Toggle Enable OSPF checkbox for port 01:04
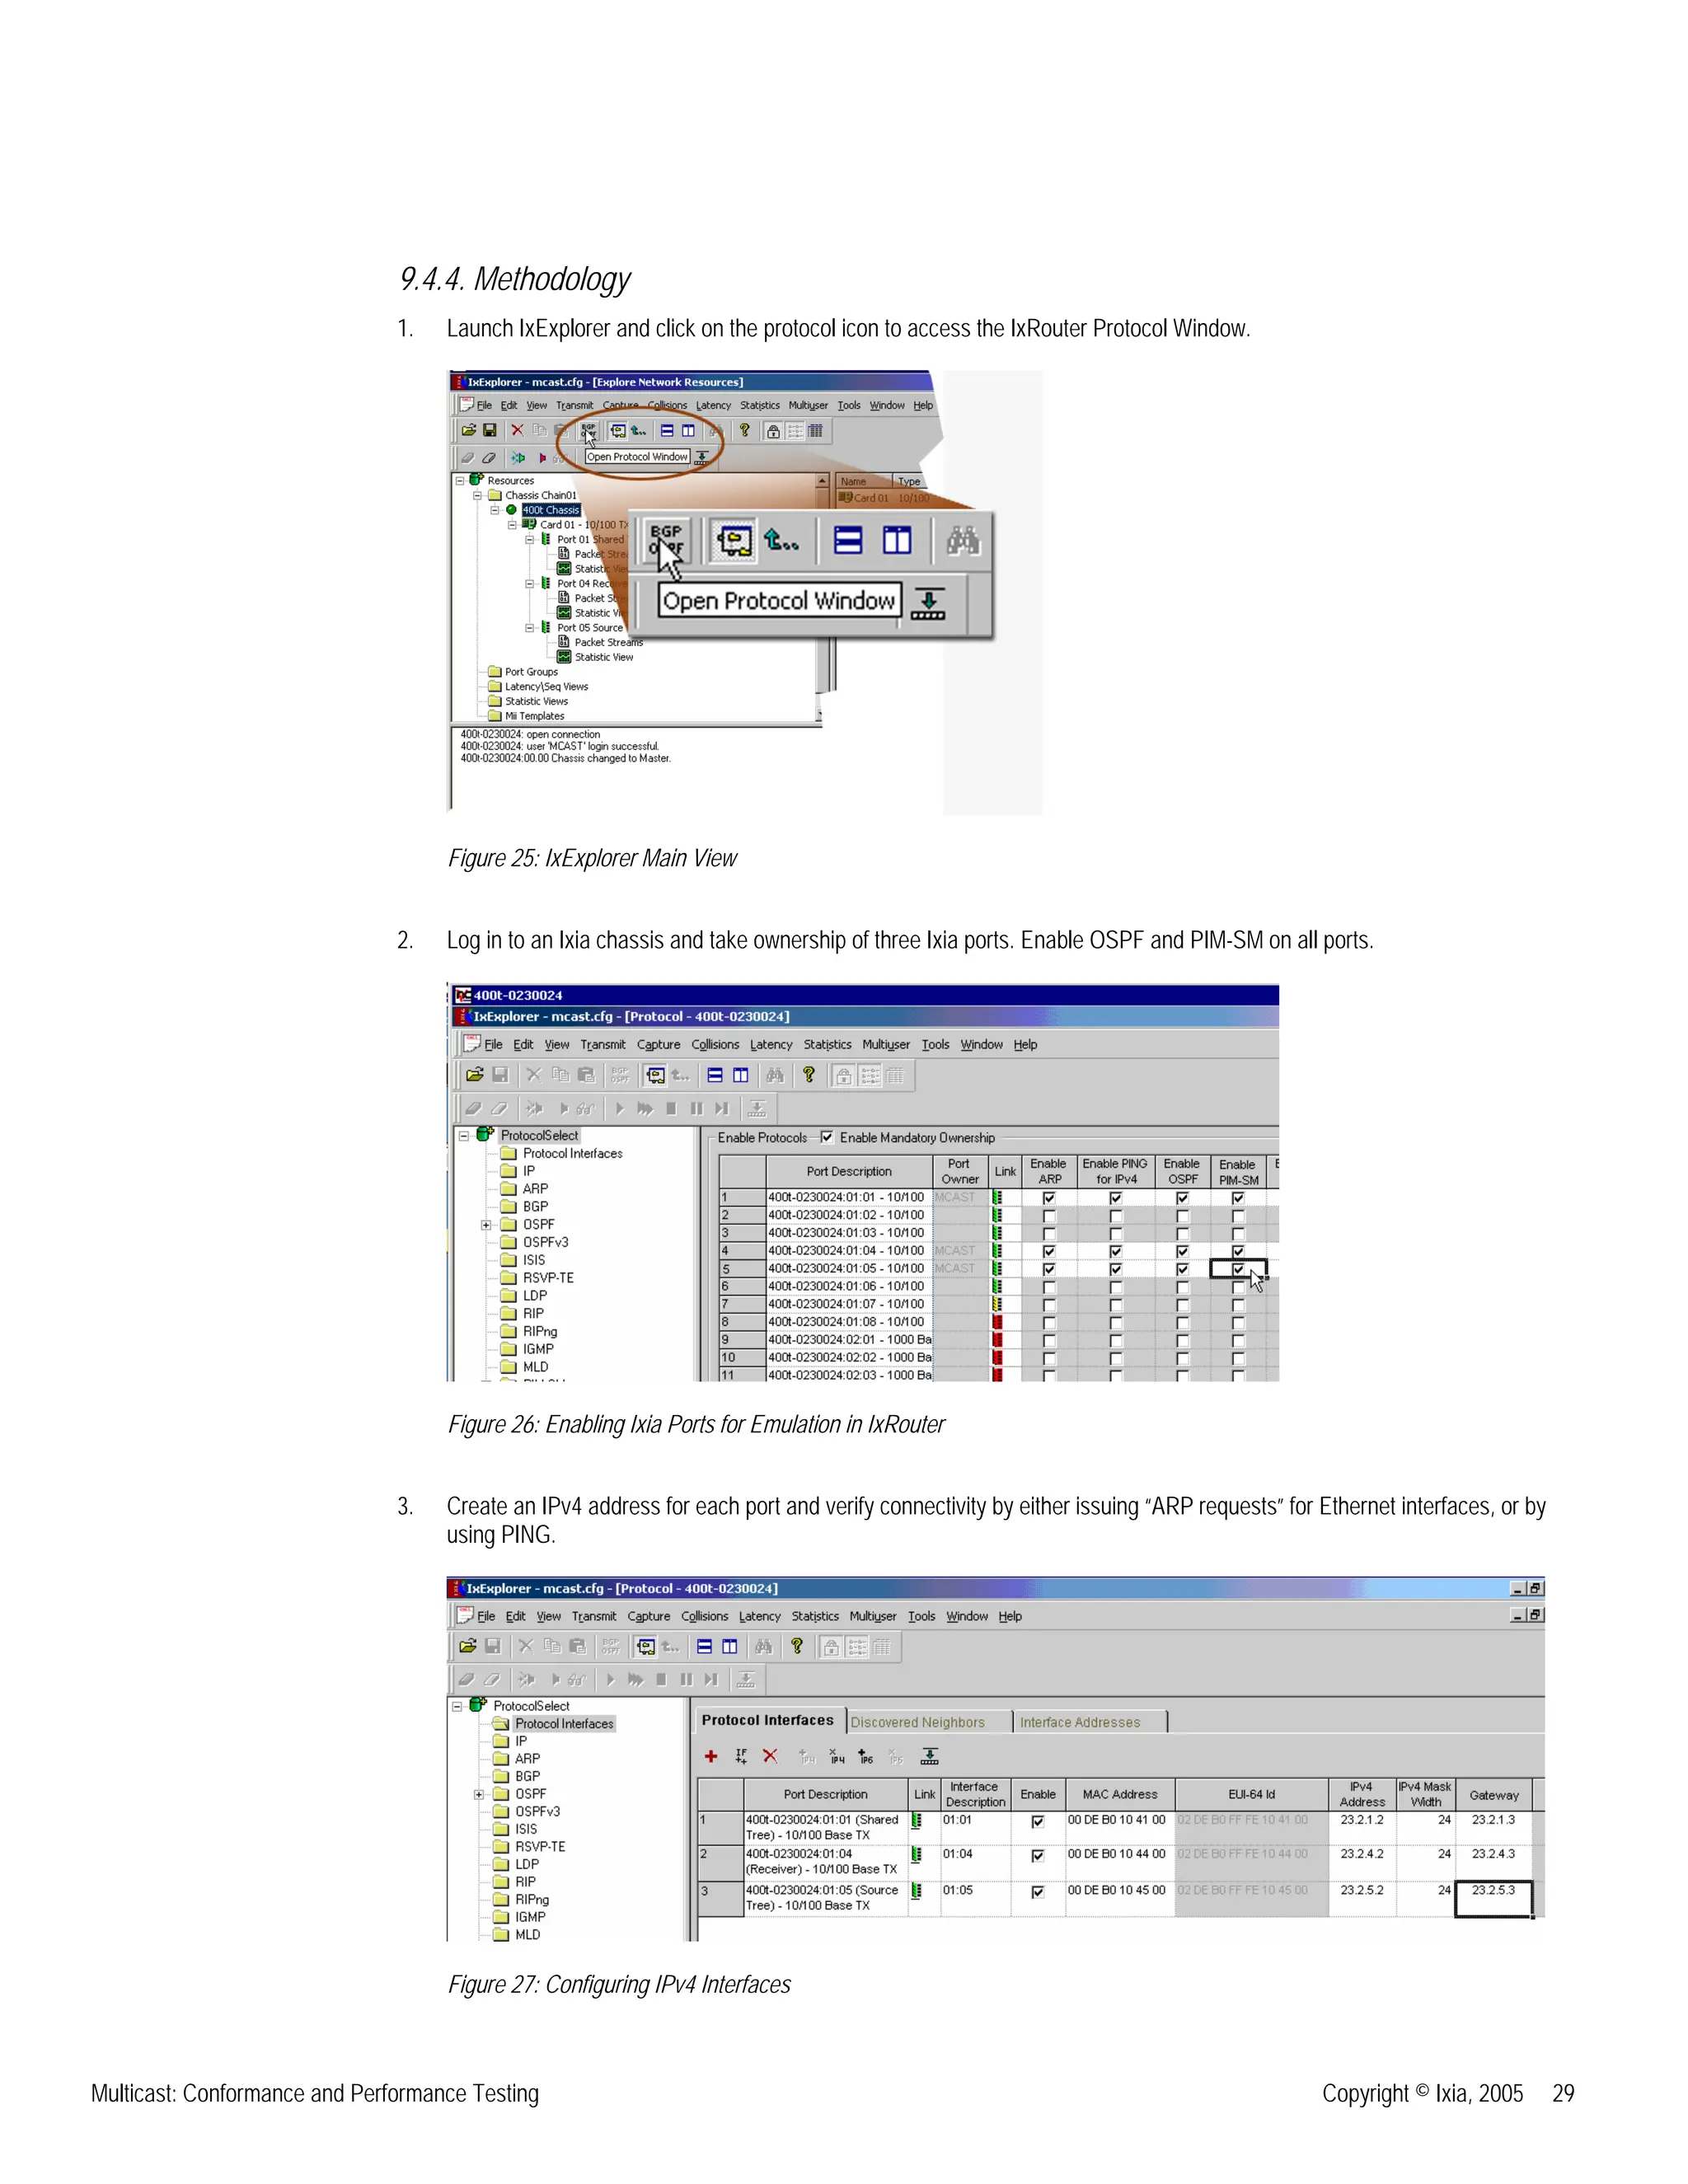1688x2184 pixels. click(x=1183, y=1251)
